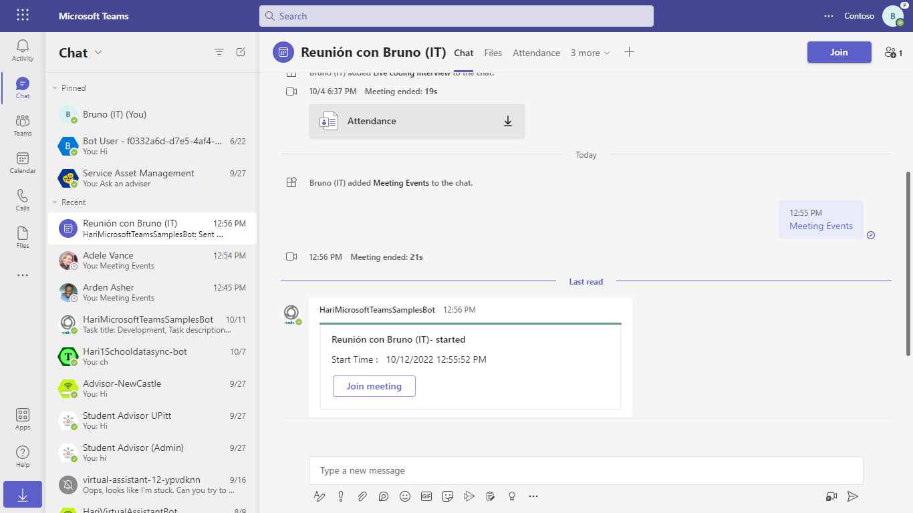The image size is (913, 513).
Task: Click the Chat icon in left rail
Action: coord(23,88)
